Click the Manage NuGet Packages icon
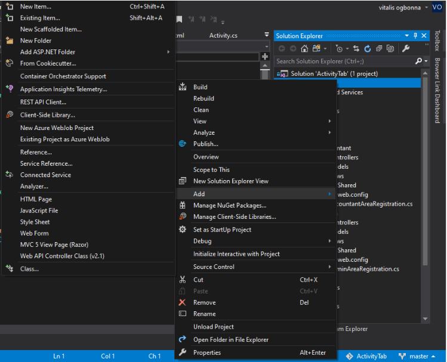 tap(183, 205)
